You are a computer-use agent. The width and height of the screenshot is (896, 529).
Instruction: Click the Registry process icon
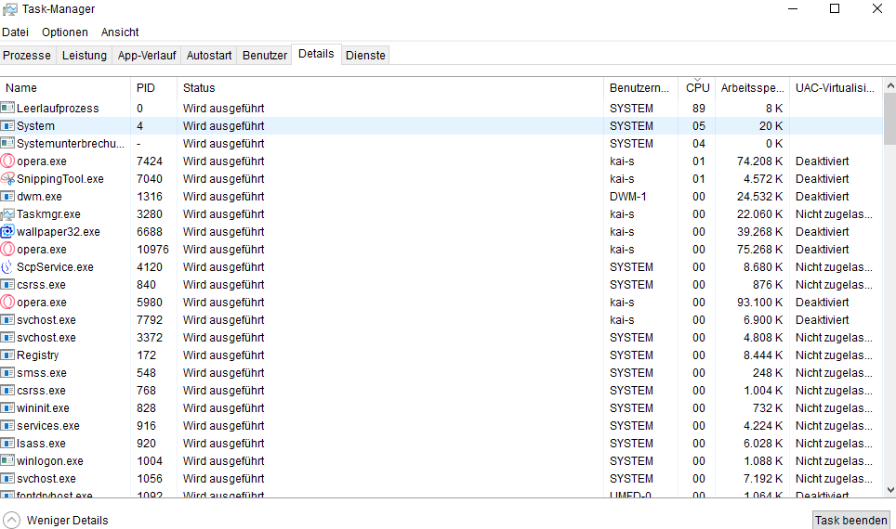pyautogui.click(x=7, y=355)
